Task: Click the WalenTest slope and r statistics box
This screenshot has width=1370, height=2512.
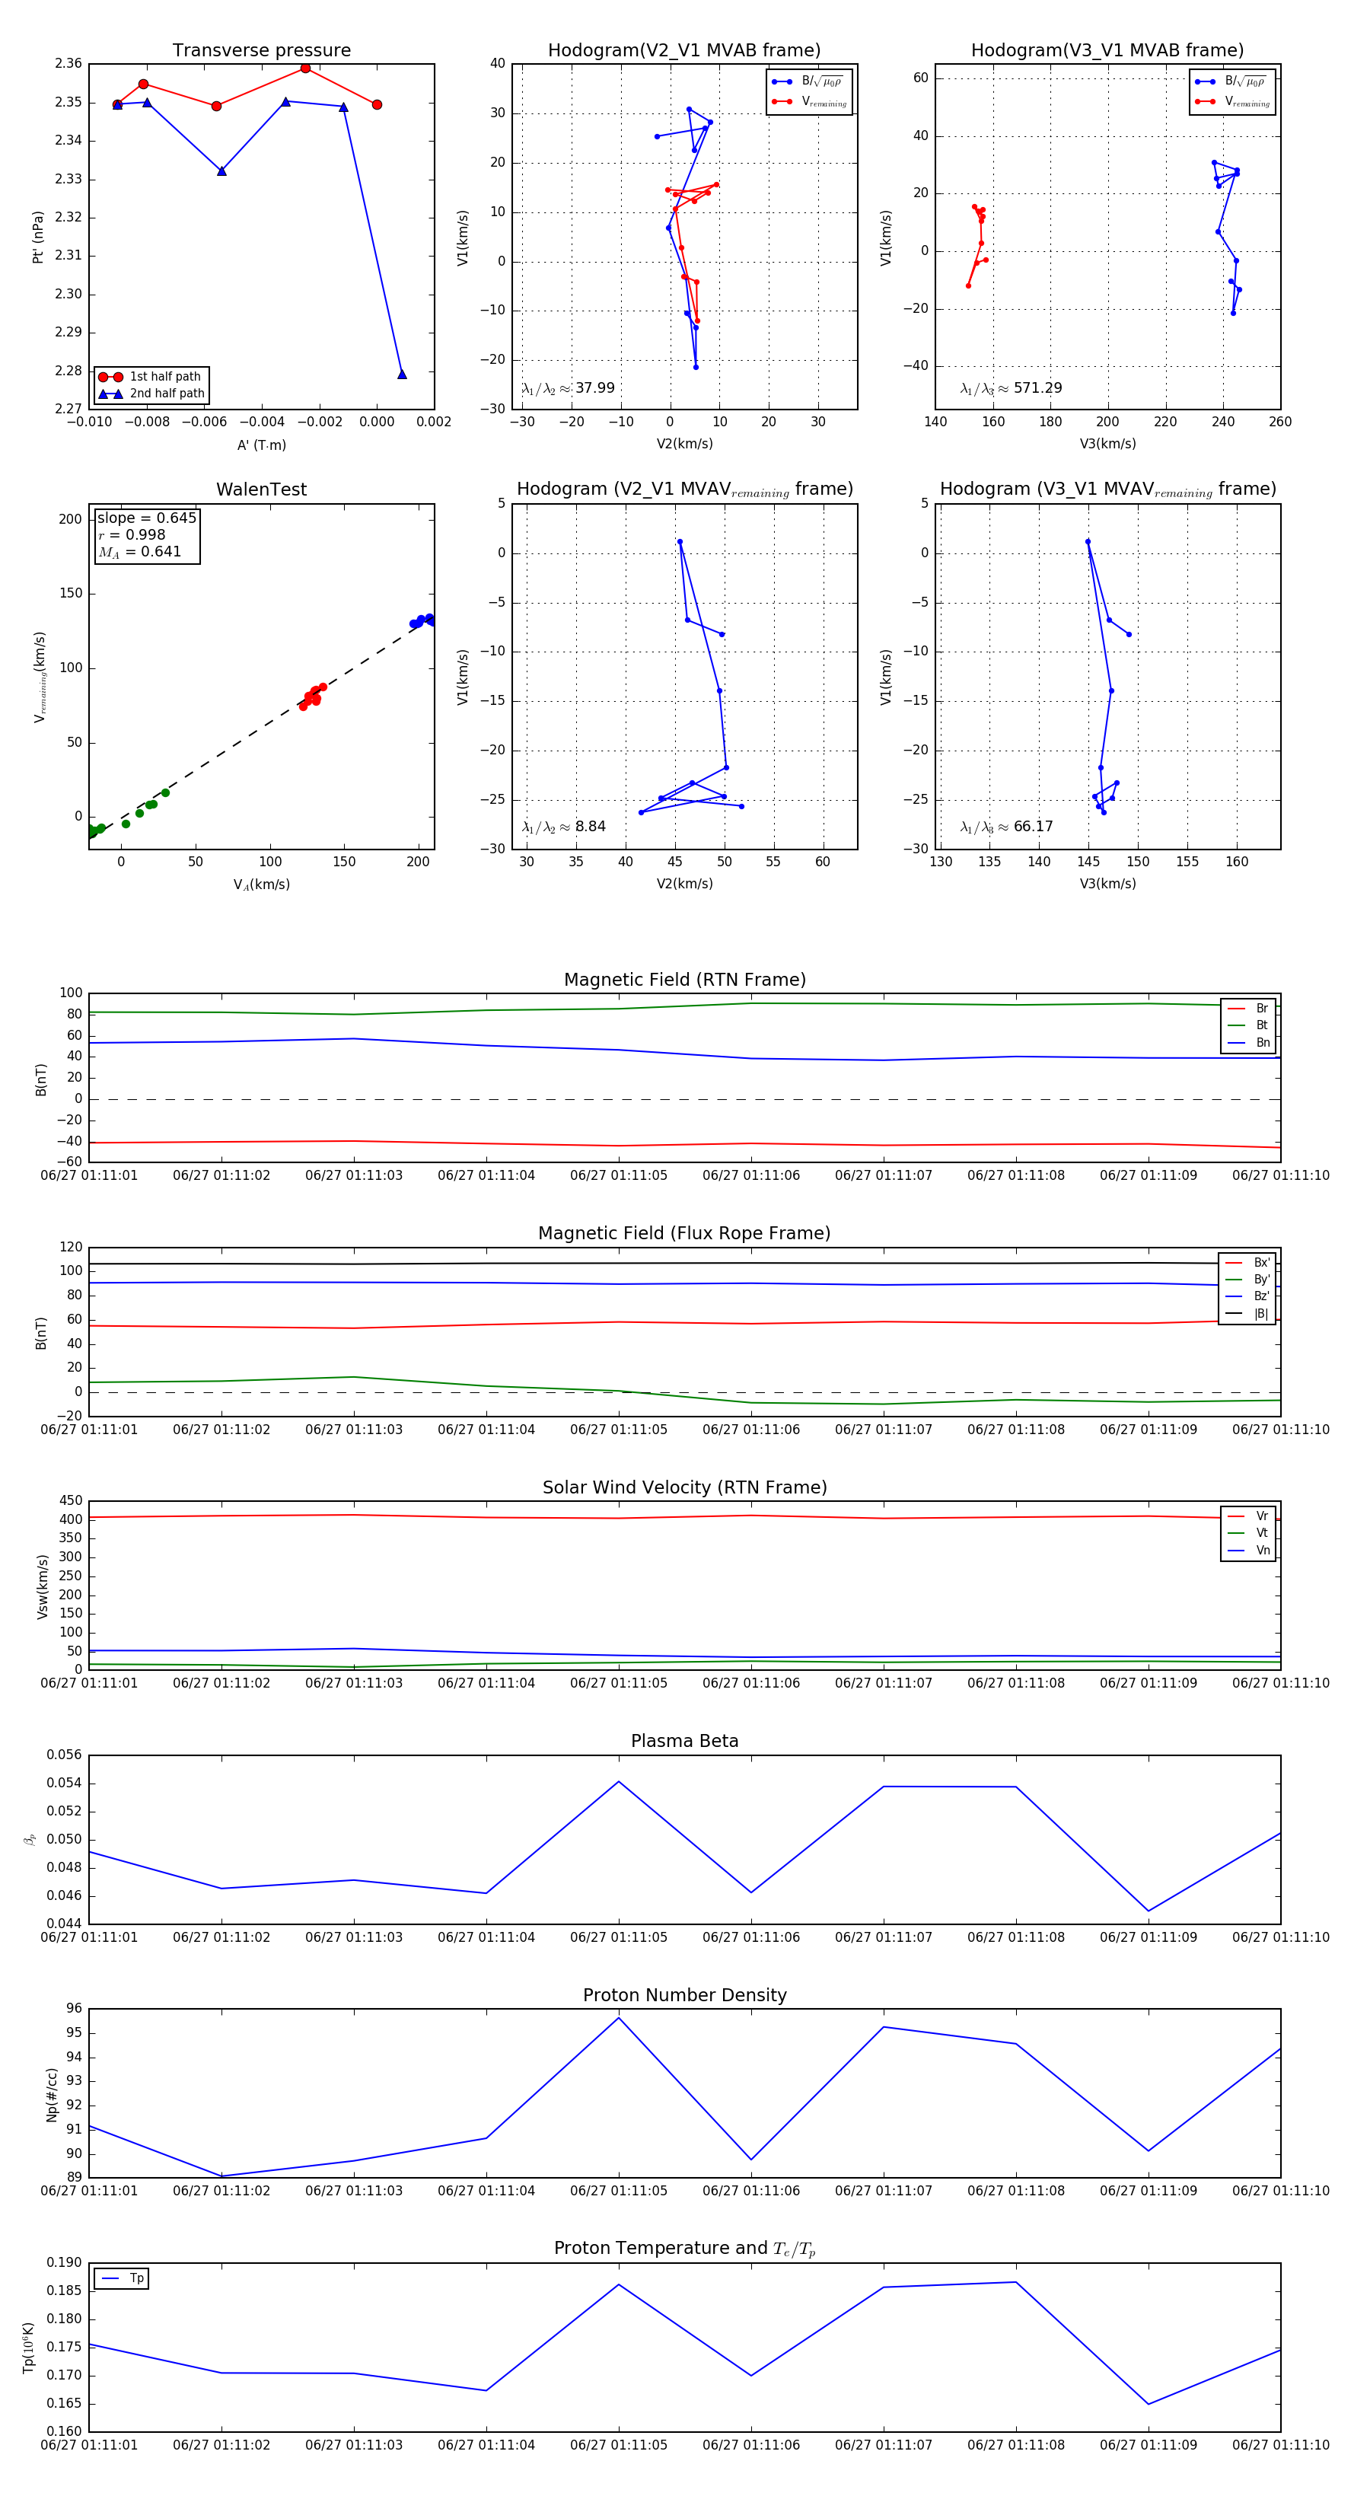Action: click(x=146, y=534)
